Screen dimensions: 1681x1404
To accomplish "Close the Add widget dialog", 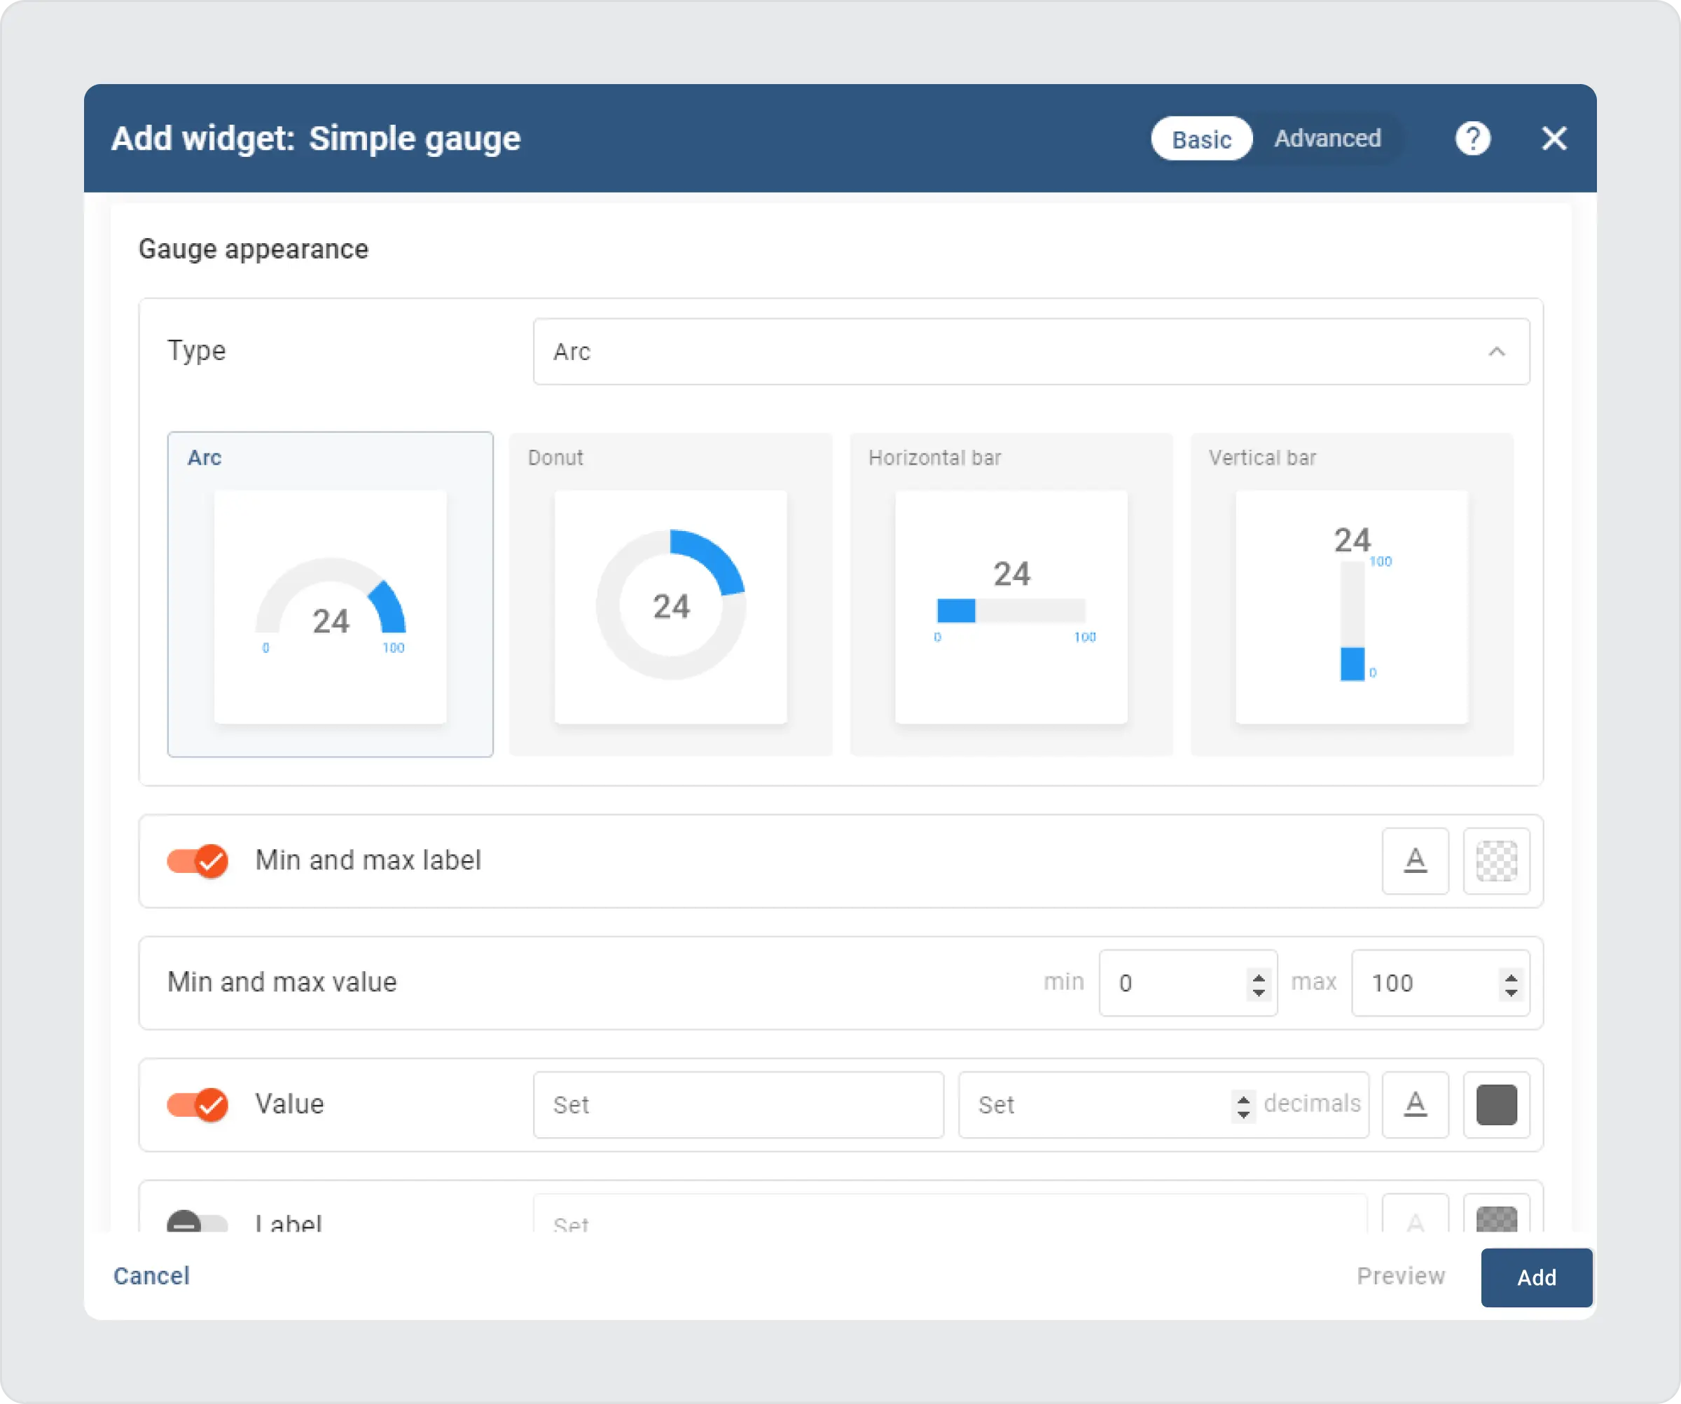I will tap(1554, 139).
